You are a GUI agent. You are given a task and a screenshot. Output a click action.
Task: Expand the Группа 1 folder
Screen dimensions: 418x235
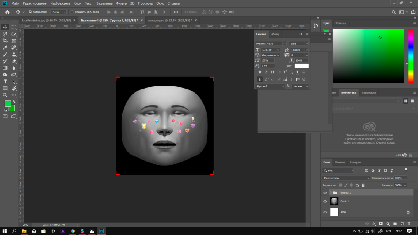click(331, 193)
